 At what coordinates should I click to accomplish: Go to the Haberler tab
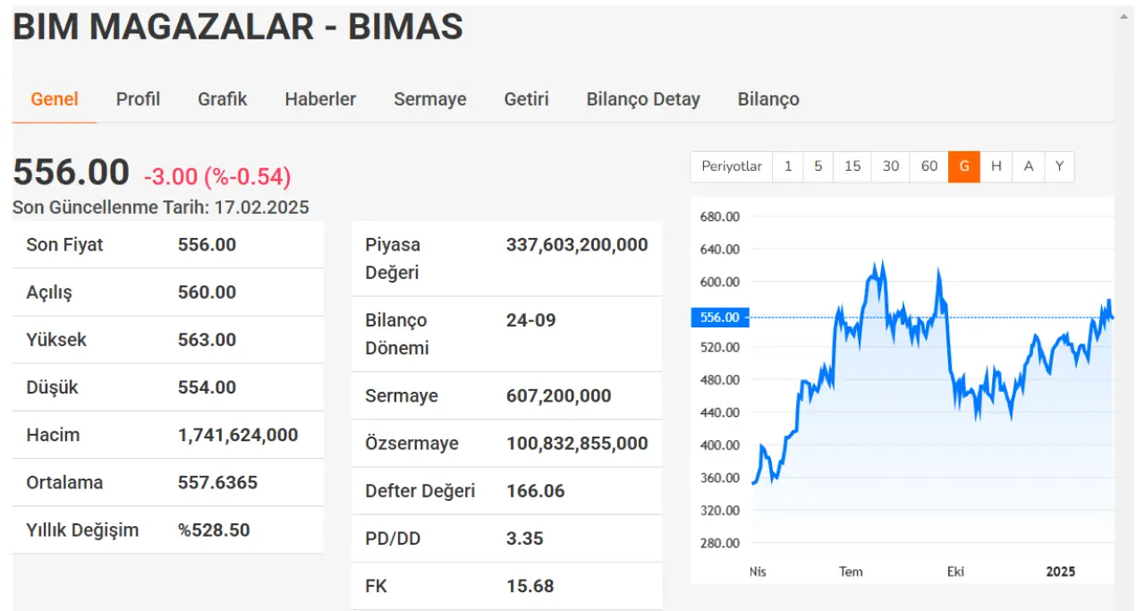(320, 99)
